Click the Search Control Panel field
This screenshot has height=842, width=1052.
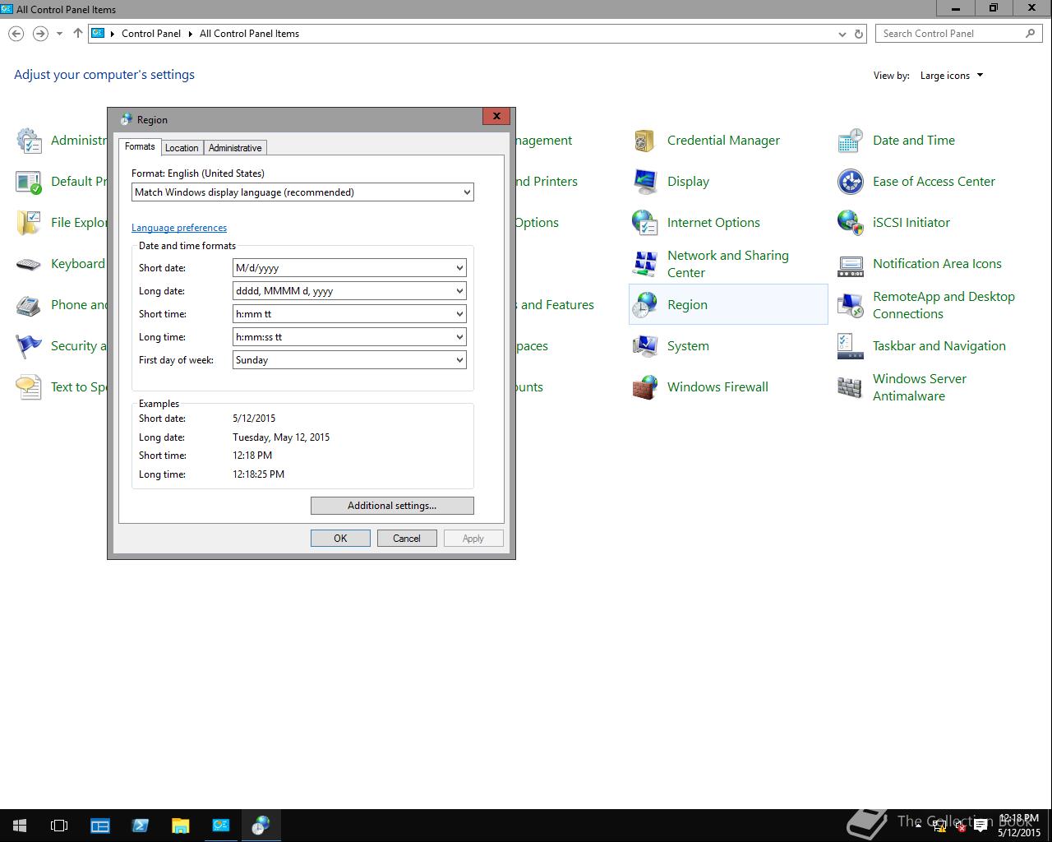click(958, 34)
